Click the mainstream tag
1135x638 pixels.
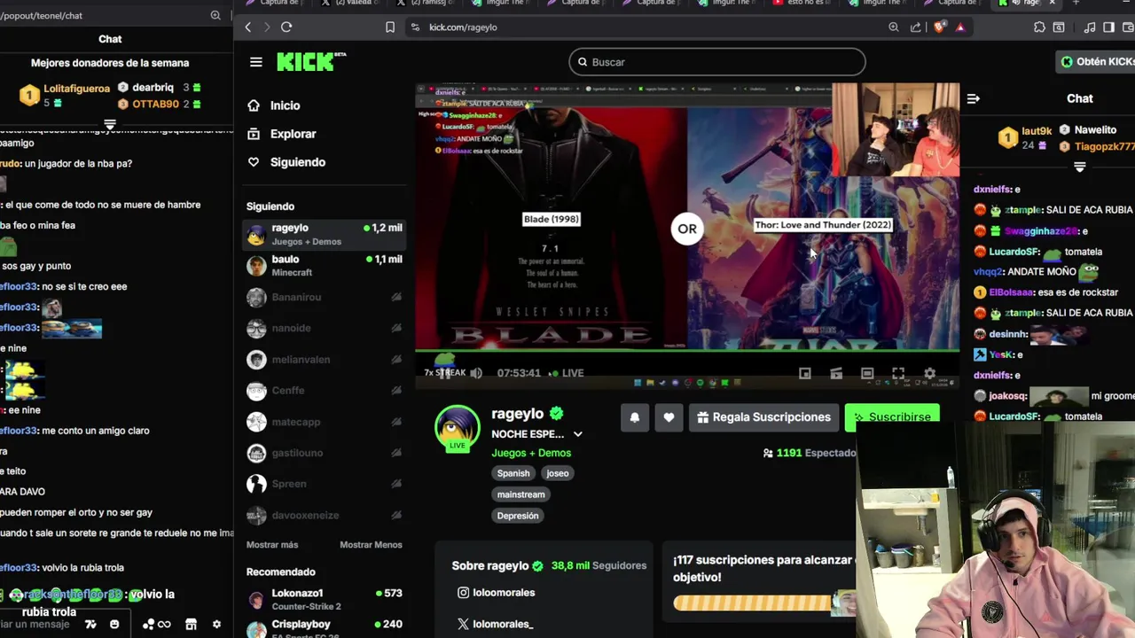(521, 494)
